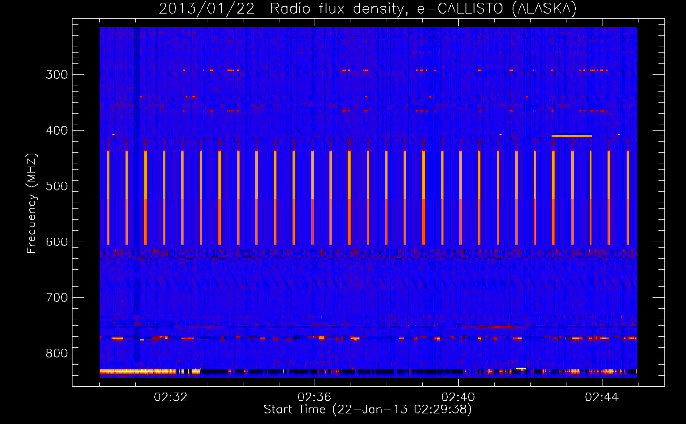Click the 600 frequency tick label
Viewport: 686px width, 424px height.
point(57,242)
